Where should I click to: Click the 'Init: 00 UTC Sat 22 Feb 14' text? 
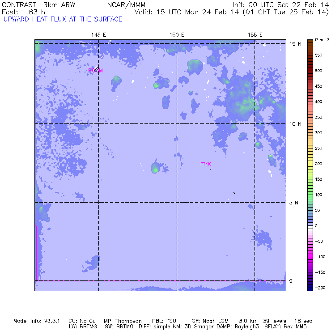pyautogui.click(x=280, y=5)
